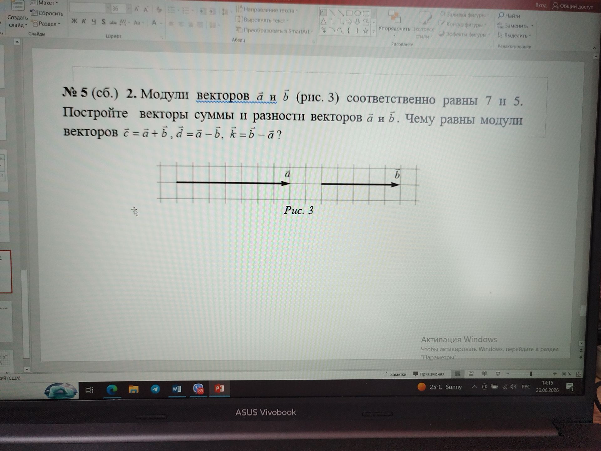The height and width of the screenshot is (451, 601).
Task: Select the straight line shape
Action: (332, 13)
